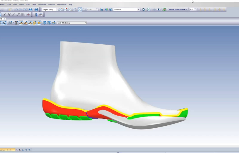
Task: Open the Studio 05 environment dropdown
Action: click(x=126, y=9)
